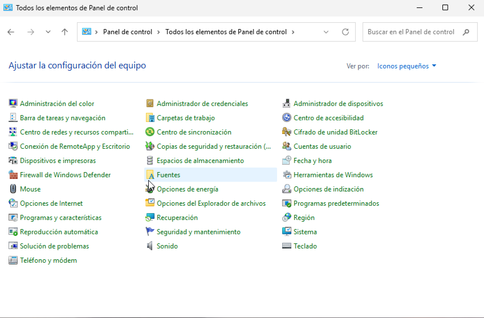Screen dimensions: 484x318
Task: Open Herramientas de Windows link
Action: tap(333, 175)
